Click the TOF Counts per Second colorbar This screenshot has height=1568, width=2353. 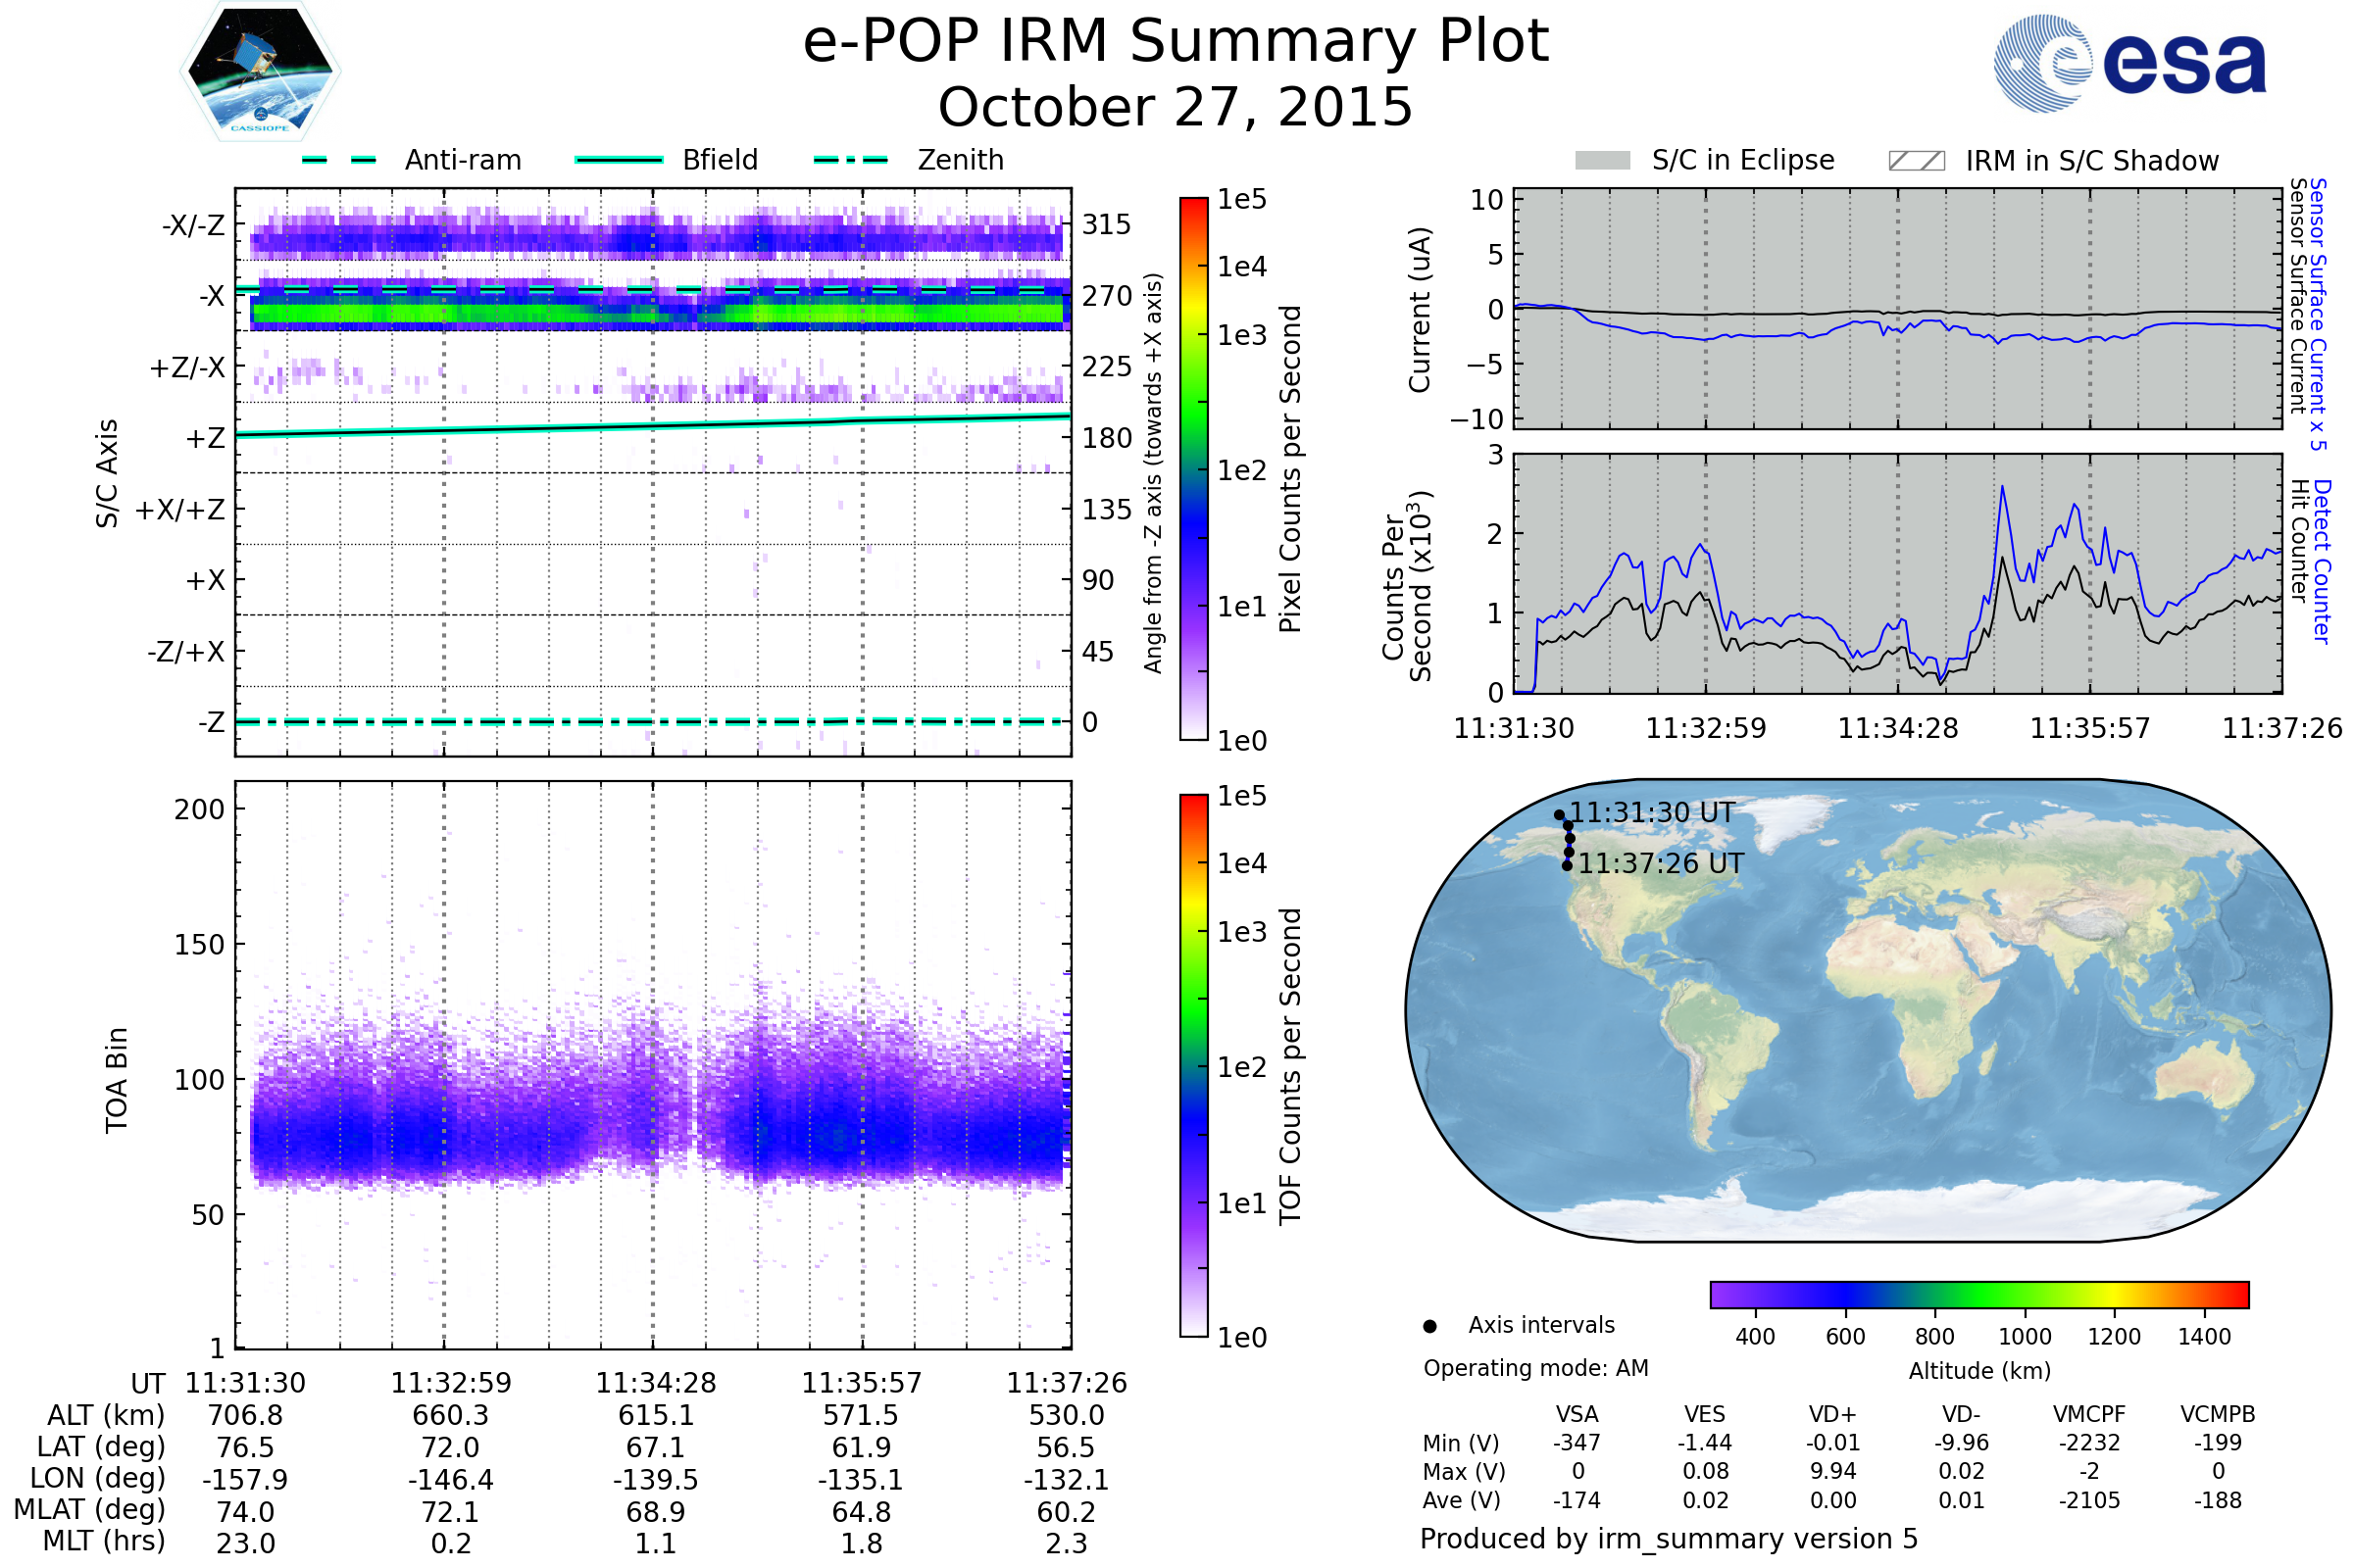point(1193,1065)
